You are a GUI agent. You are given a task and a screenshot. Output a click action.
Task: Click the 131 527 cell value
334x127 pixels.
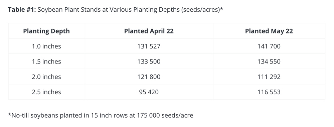(x=149, y=46)
